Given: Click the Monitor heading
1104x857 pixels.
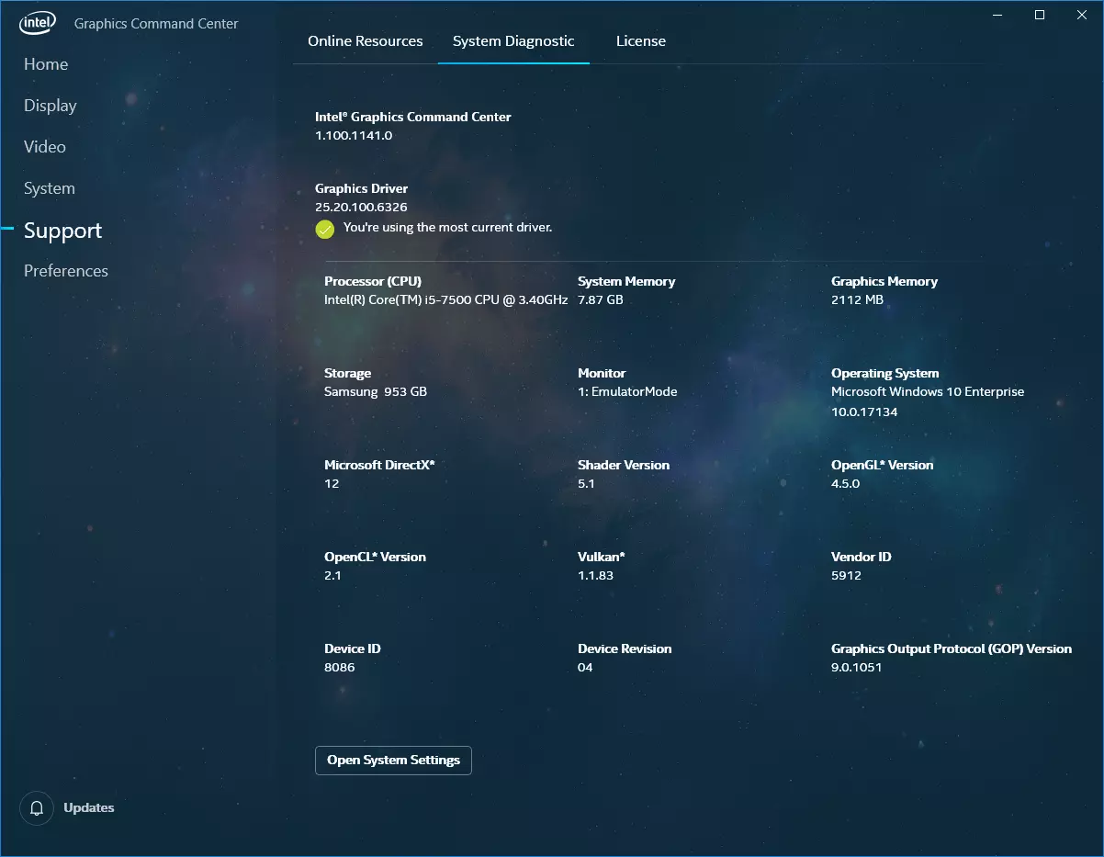Looking at the screenshot, I should 602,373.
